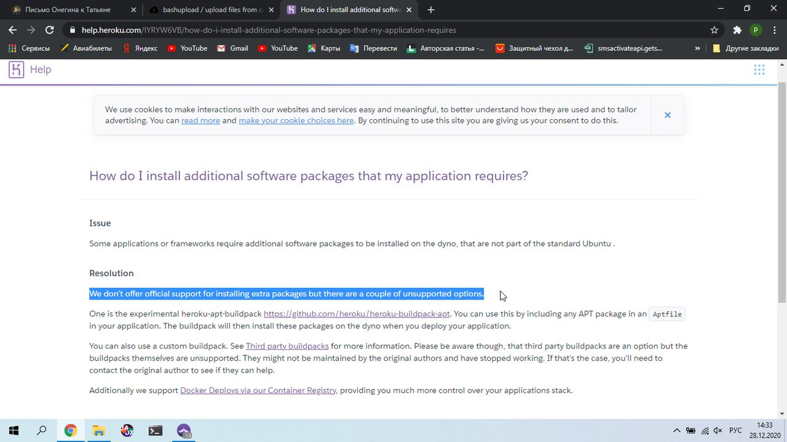Open Защитный чехол bookmark
This screenshot has height=442, width=787.
534,48
